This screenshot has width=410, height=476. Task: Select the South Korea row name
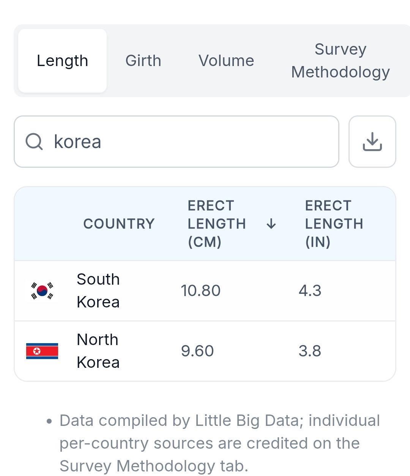(x=98, y=291)
